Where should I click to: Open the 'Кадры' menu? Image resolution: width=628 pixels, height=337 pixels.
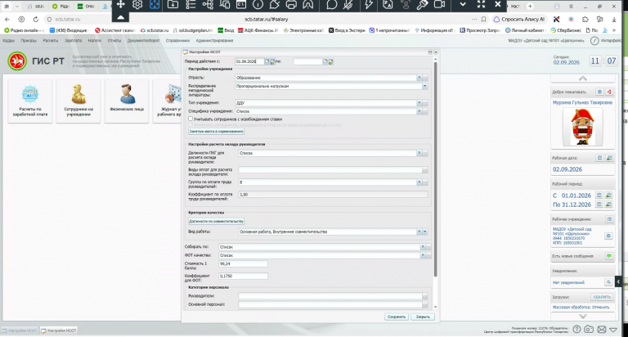pyautogui.click(x=8, y=40)
